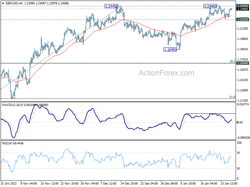The image size is (250, 187).
Task: Click the 1.16440 level price tag
Action: pos(243,63)
